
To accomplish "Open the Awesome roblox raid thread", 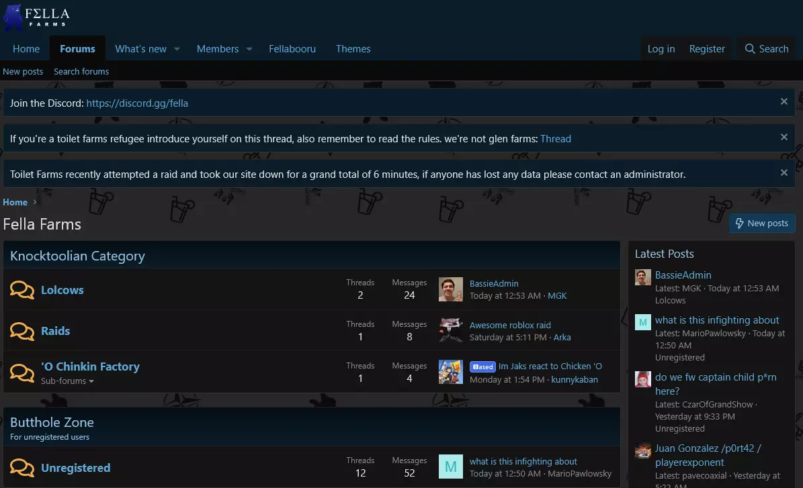I will click(510, 325).
